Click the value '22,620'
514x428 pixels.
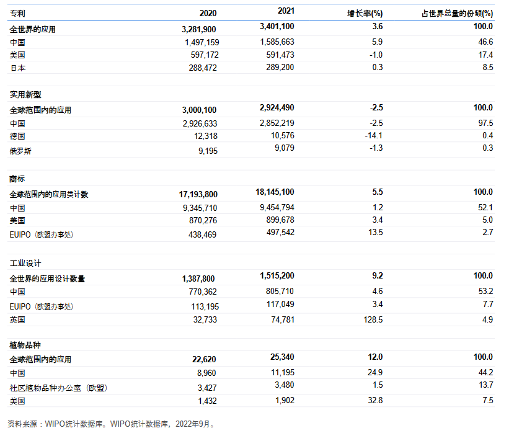click(x=204, y=360)
